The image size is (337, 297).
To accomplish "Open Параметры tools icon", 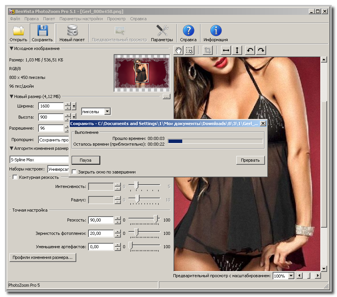I will click(x=162, y=31).
